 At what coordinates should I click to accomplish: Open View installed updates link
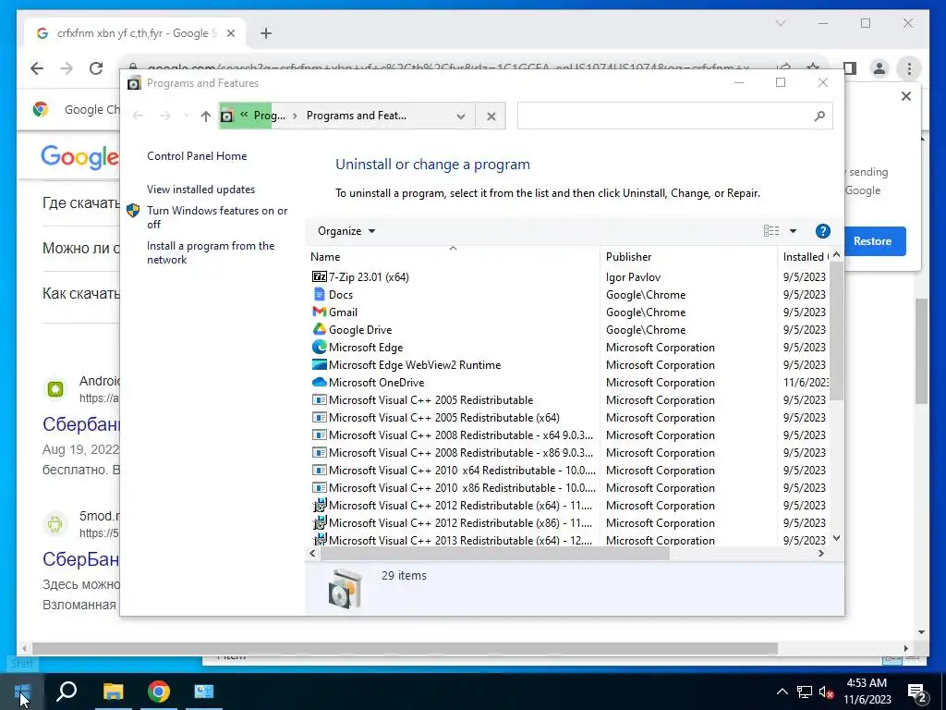tap(200, 189)
